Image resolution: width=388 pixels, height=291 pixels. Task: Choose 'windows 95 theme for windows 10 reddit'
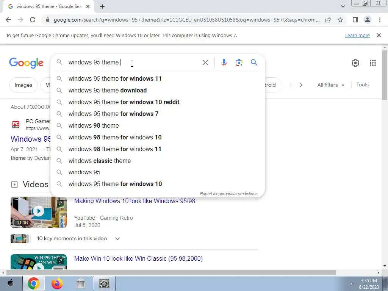(158, 102)
